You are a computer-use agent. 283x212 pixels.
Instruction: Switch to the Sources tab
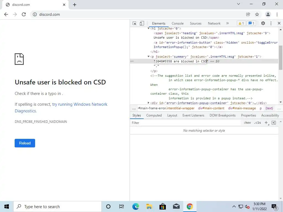[x=195, y=23]
